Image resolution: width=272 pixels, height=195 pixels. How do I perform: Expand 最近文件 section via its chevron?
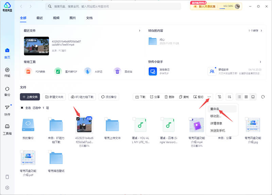[x=139, y=31]
